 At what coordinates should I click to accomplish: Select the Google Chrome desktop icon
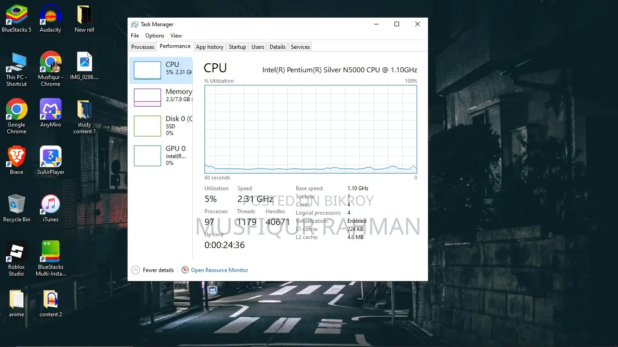pyautogui.click(x=17, y=117)
